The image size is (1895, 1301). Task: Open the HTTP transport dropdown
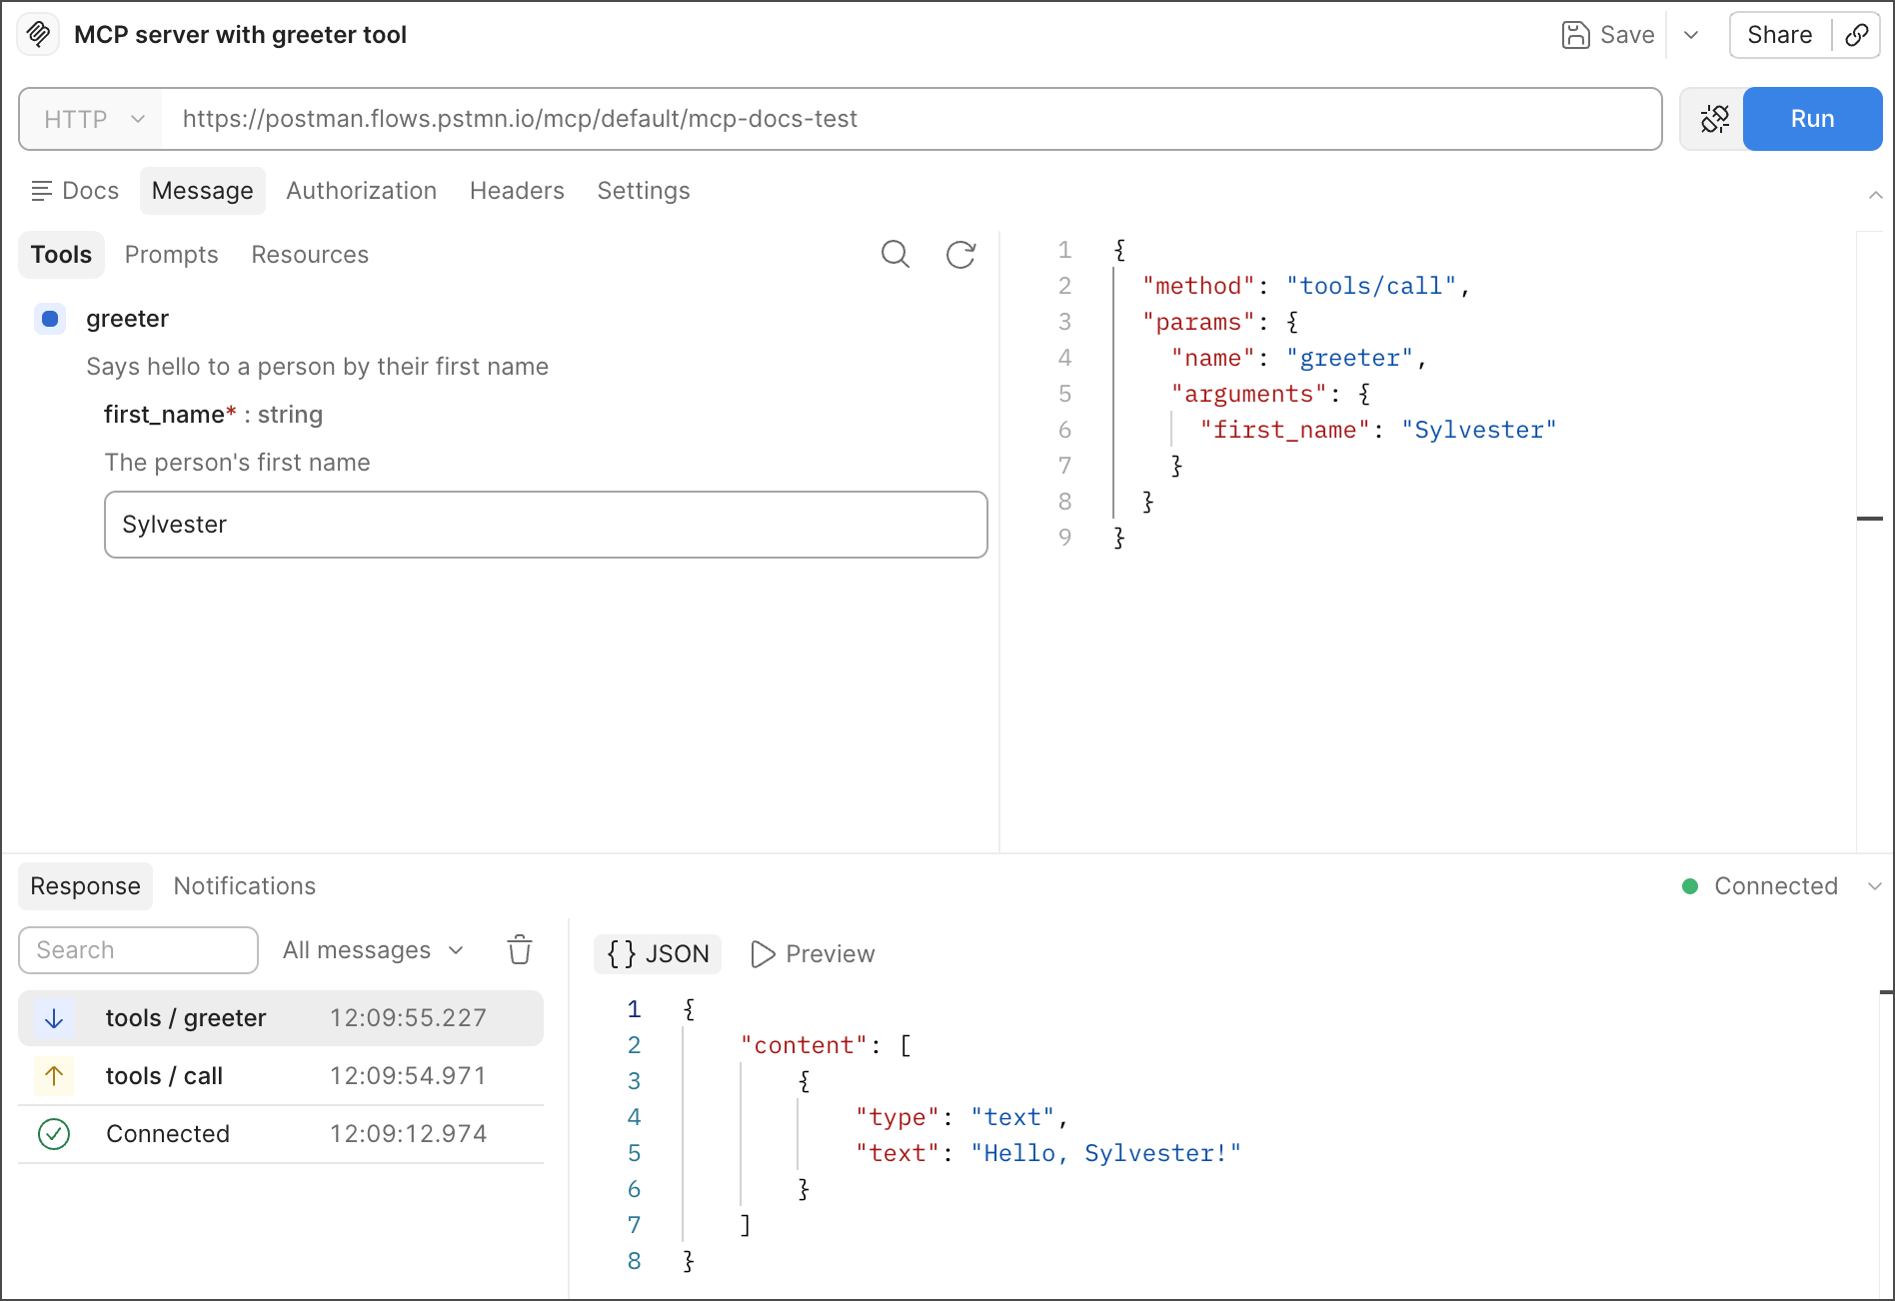(x=94, y=119)
